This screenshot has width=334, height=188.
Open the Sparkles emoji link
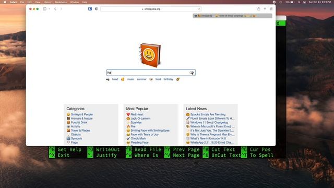pyautogui.click(x=136, y=122)
